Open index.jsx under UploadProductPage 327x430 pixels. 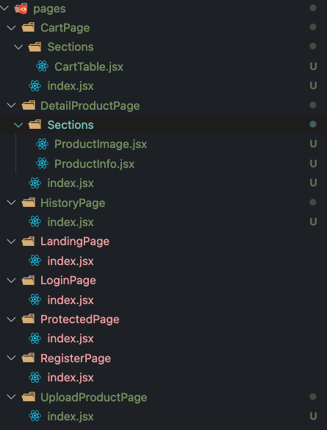71,416
